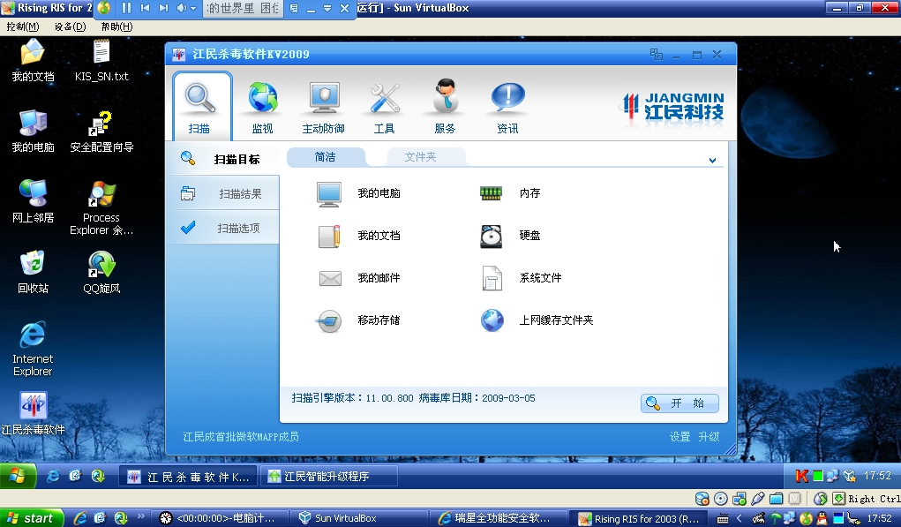Click the VirtualBox USB status icon
Viewport: 901px width, 527px height.
[758, 499]
